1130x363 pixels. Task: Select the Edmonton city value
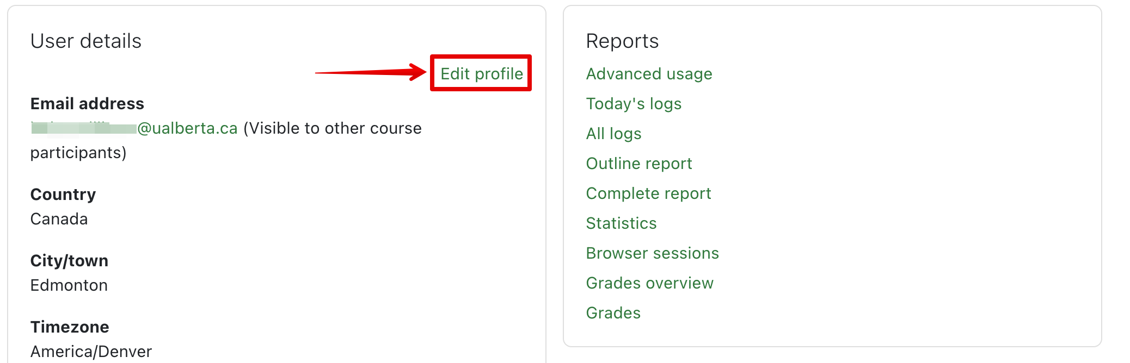(69, 285)
